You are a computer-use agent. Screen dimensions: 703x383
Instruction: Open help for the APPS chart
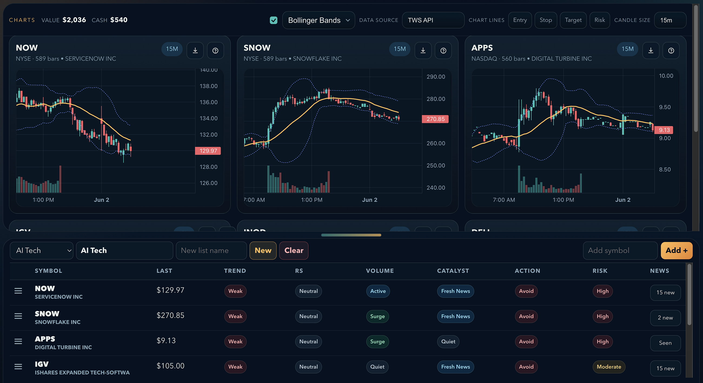[671, 51]
